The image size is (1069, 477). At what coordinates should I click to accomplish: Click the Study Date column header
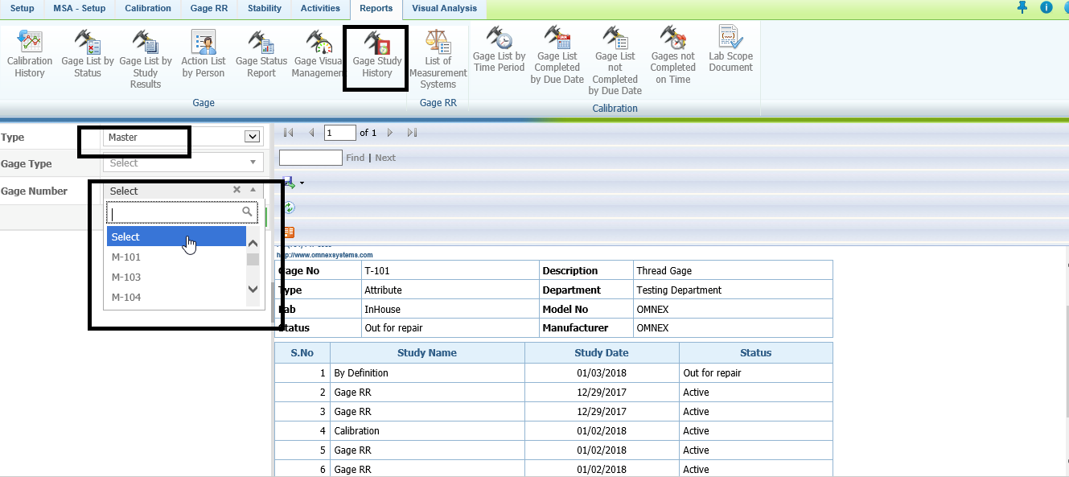click(x=602, y=353)
